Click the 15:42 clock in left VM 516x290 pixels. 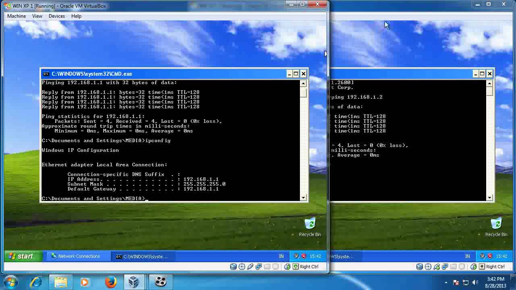315,256
